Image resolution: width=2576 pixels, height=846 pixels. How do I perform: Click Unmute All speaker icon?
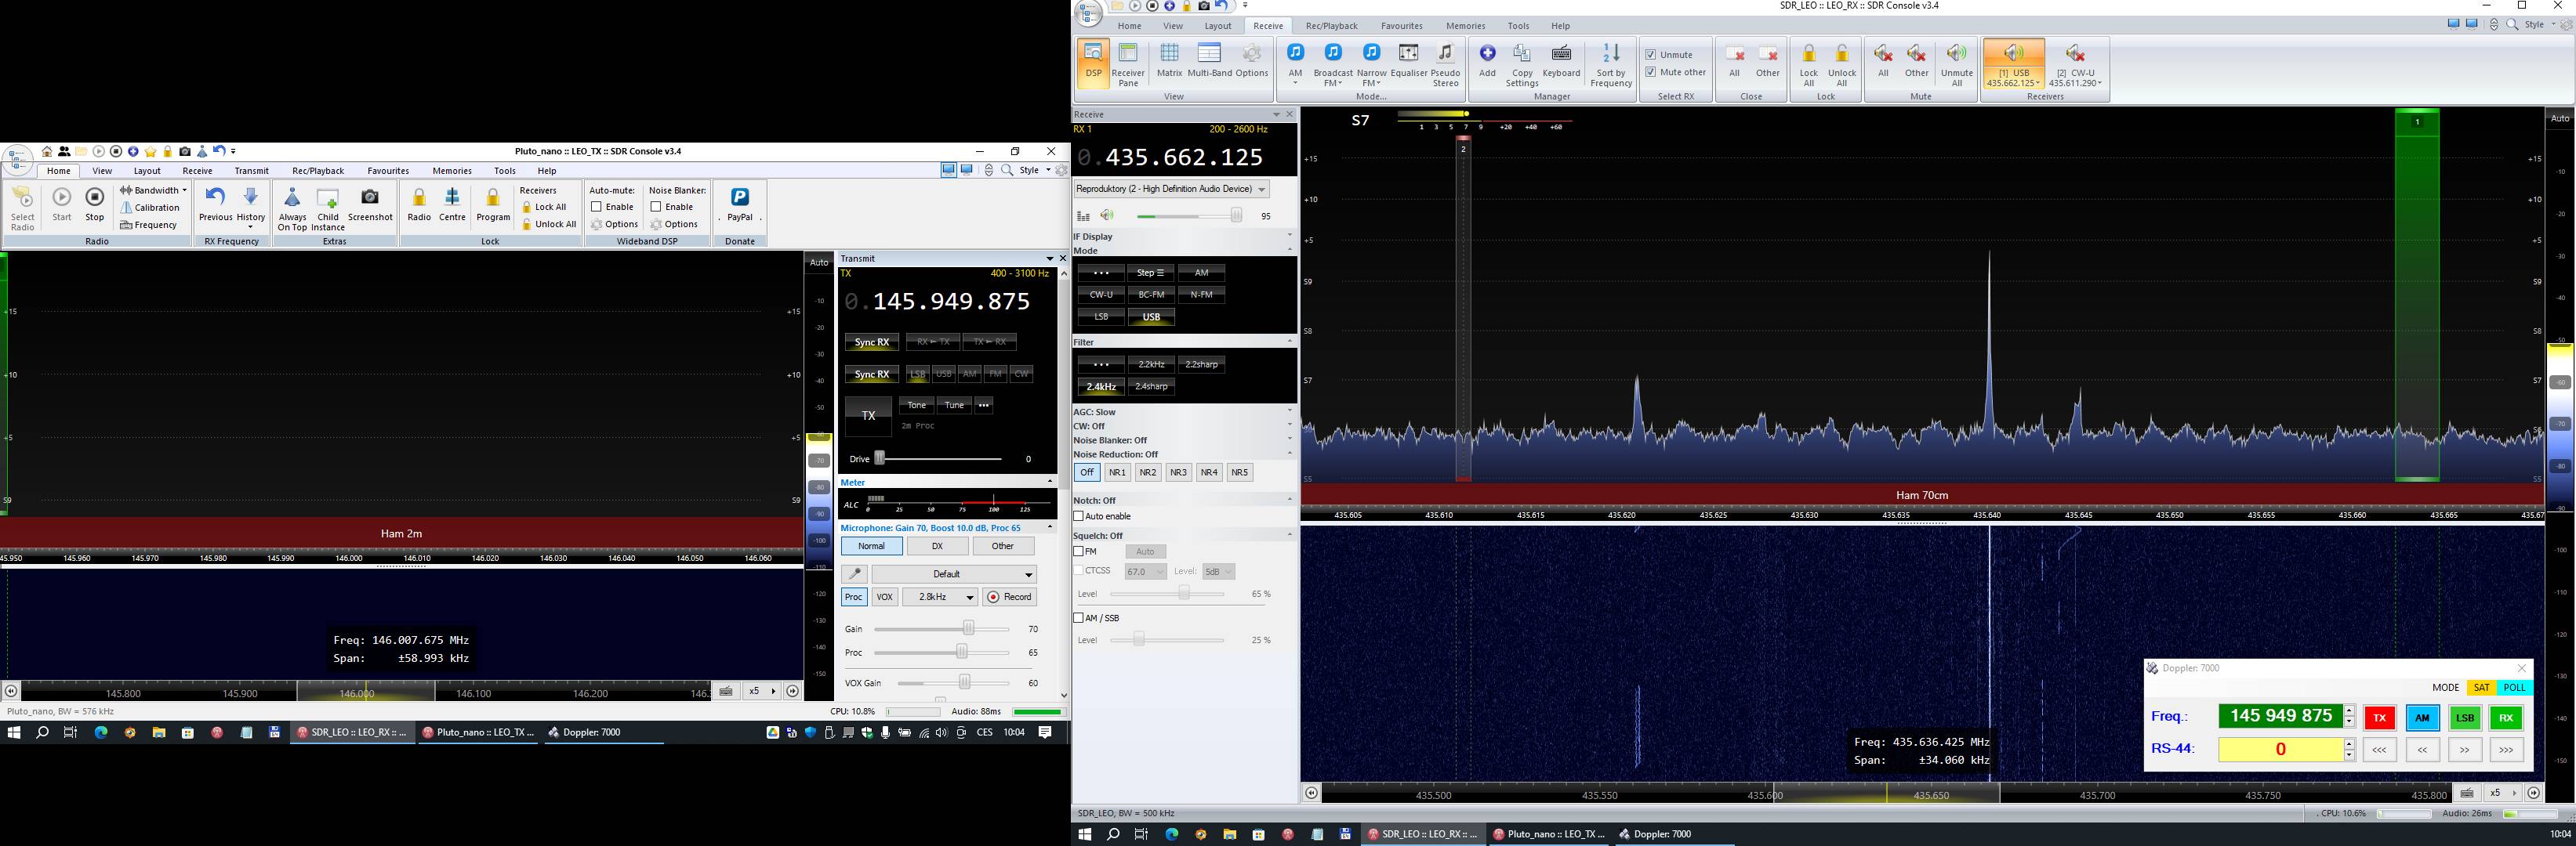coord(1957,64)
